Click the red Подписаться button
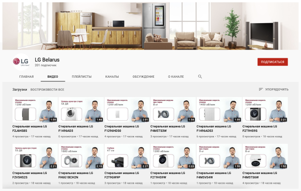Screen dimensions: 301x191 [273, 62]
